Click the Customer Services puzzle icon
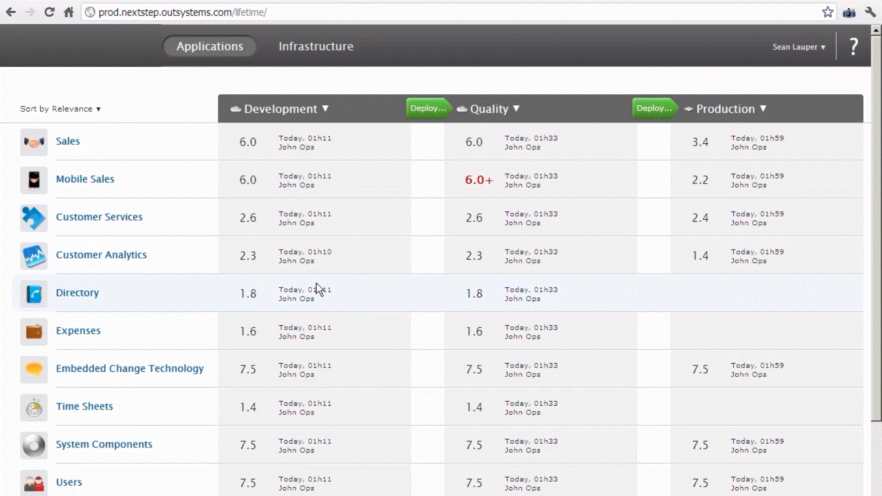Viewport: 882px width, 496px height. pyautogui.click(x=34, y=218)
